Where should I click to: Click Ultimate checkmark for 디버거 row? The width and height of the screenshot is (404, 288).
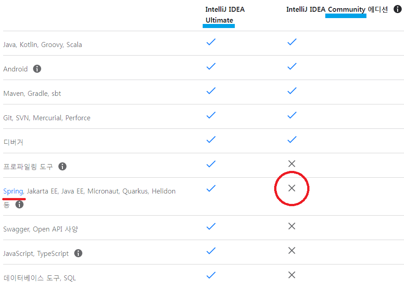[211, 139]
